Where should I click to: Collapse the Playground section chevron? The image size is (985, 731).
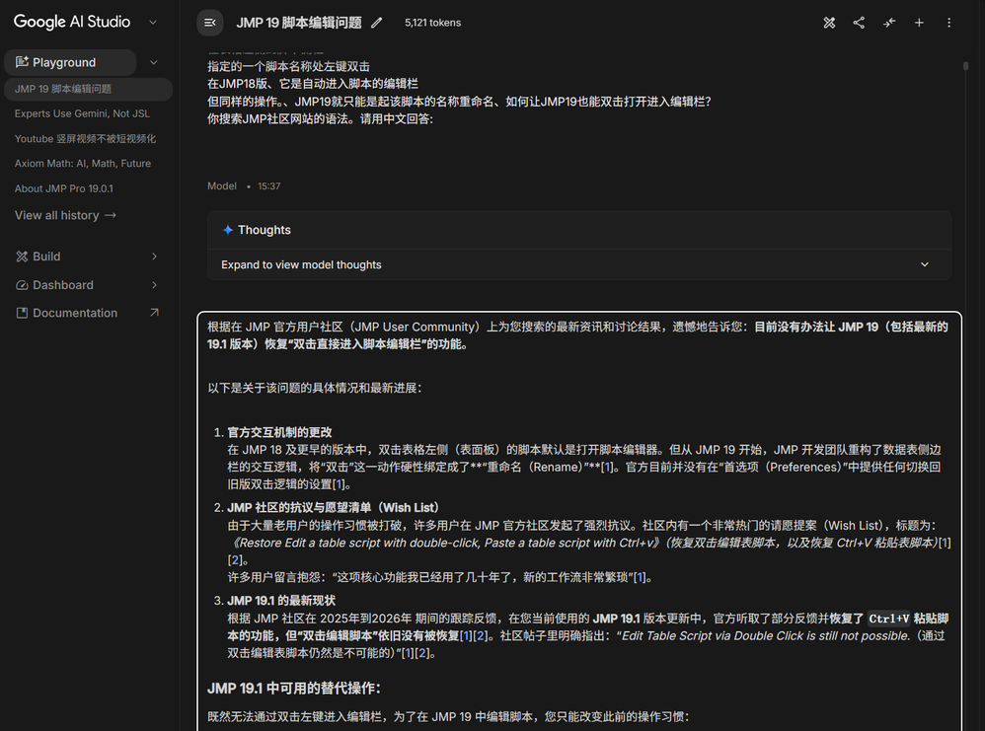154,62
